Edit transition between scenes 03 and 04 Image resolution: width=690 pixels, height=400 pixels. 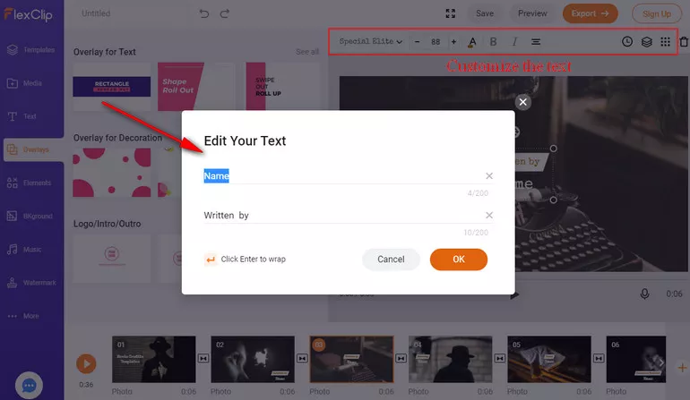[x=401, y=359]
